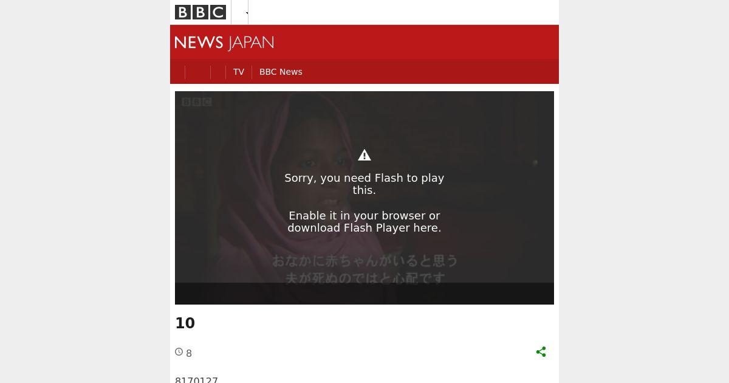This screenshot has height=383, width=729.
Task: Open the NEWS JAPAN masthead logo
Action: [224, 43]
